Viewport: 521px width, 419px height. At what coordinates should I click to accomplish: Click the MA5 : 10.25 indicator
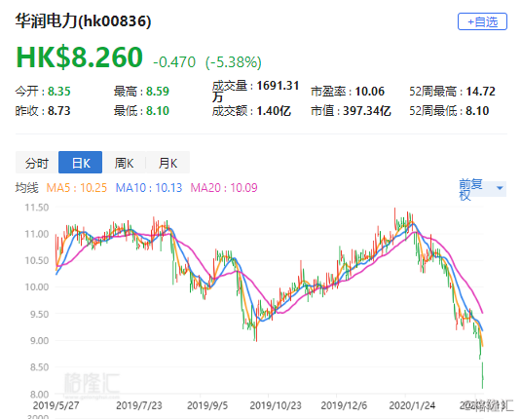[77, 188]
